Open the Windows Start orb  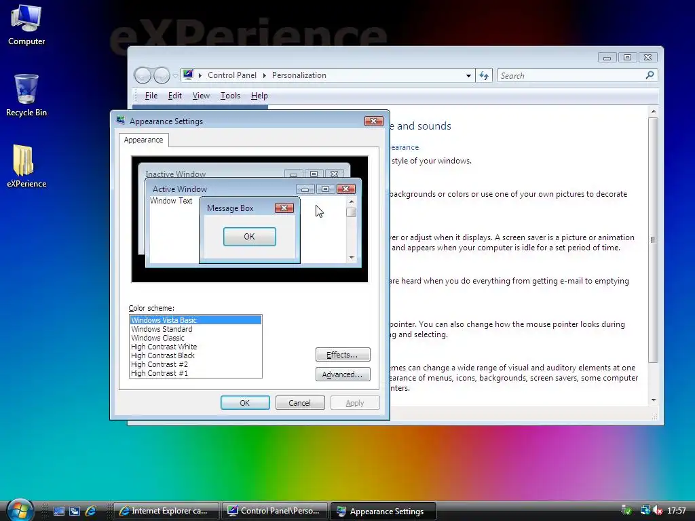point(20,510)
